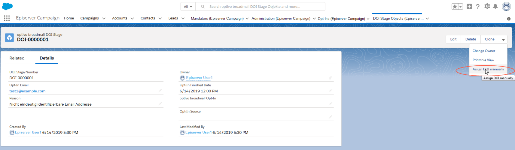Select 'Assign DOI manually' menu item

[x=488, y=69]
